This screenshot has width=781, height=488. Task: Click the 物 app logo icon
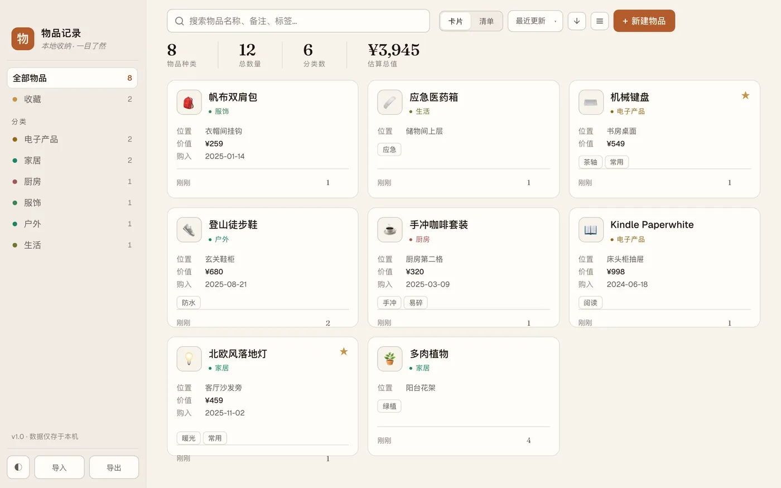pyautogui.click(x=23, y=38)
